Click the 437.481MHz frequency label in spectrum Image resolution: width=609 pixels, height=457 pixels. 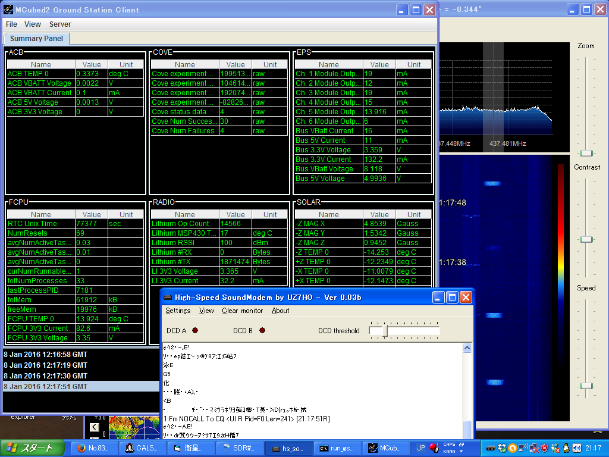tap(507, 143)
